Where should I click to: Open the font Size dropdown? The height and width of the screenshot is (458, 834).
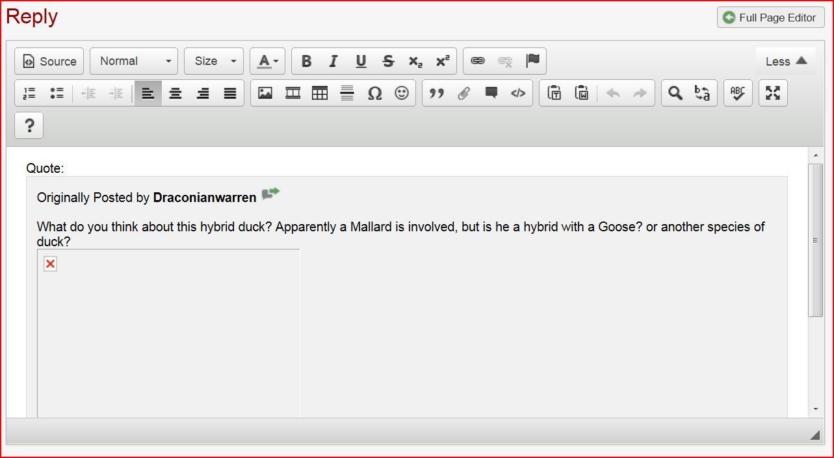click(214, 61)
